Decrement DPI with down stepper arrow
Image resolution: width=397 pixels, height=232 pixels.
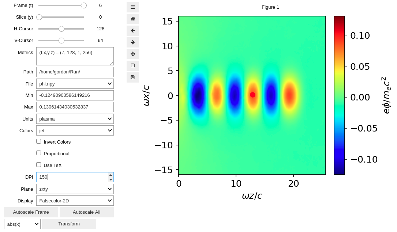point(111,179)
